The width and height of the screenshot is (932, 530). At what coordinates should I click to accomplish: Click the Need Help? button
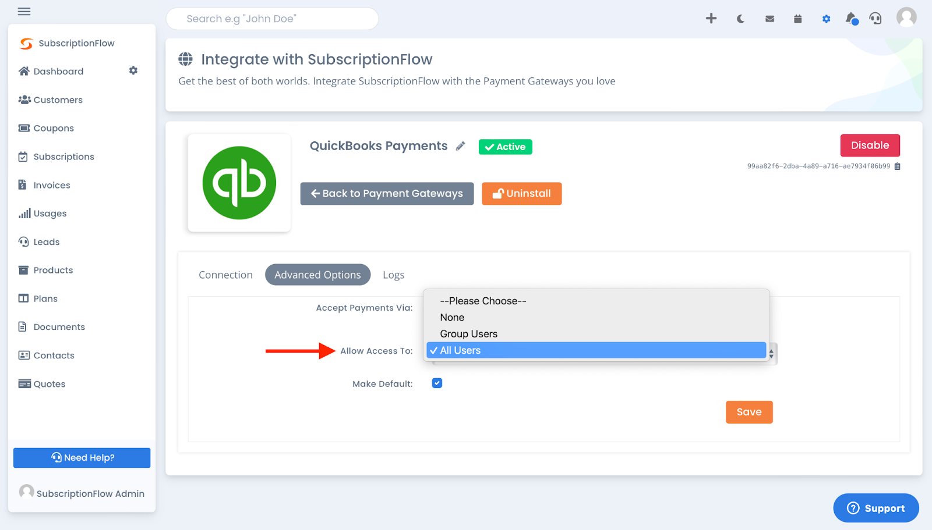coord(82,458)
